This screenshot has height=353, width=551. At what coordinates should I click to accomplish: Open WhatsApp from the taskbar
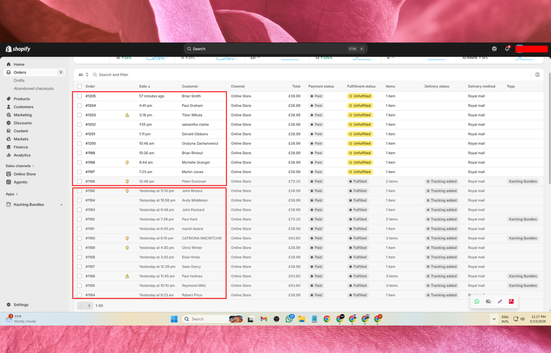tap(289, 319)
